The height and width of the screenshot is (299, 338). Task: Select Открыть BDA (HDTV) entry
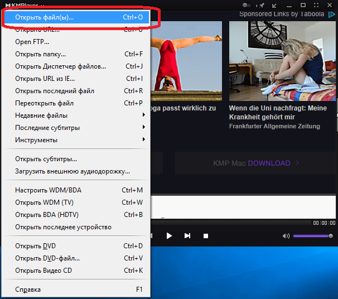[x=77, y=215]
